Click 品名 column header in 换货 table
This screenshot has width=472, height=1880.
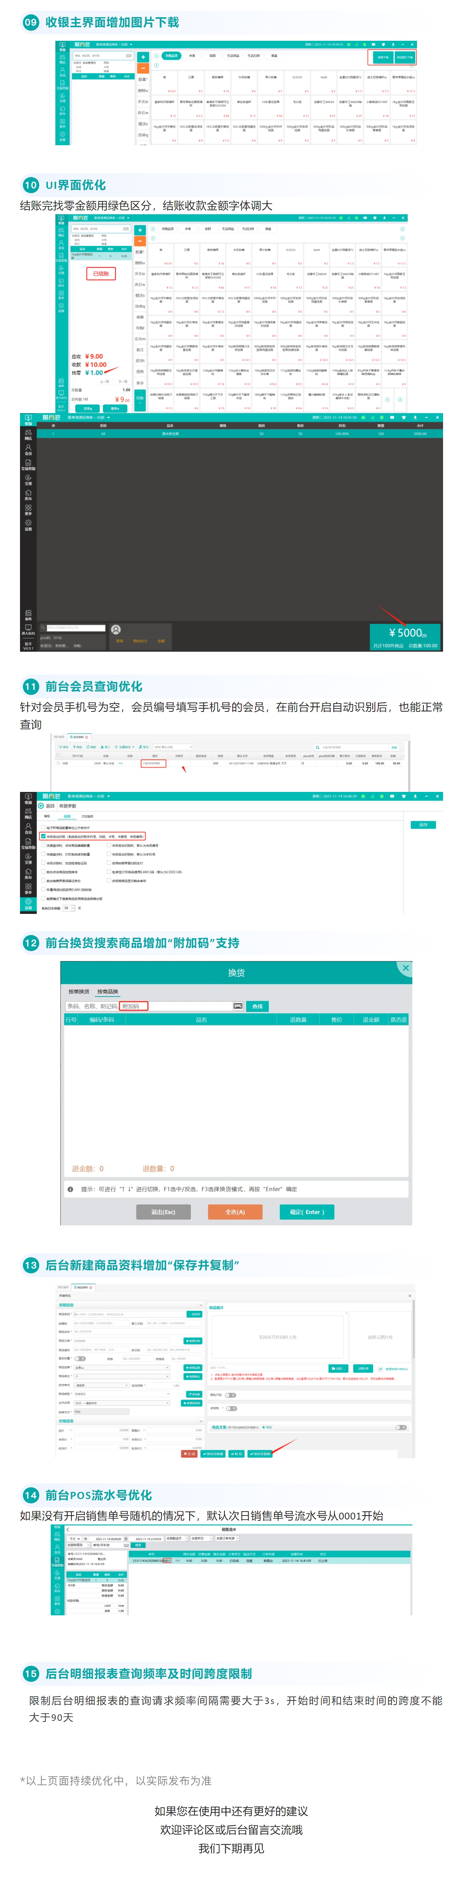tap(202, 1019)
